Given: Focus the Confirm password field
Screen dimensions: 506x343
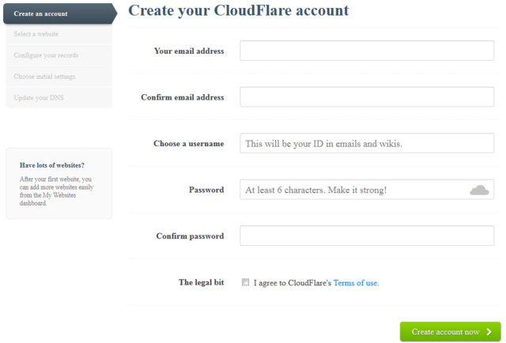Looking at the screenshot, I should click(x=367, y=236).
